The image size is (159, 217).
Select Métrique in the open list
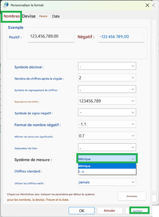[107, 166]
